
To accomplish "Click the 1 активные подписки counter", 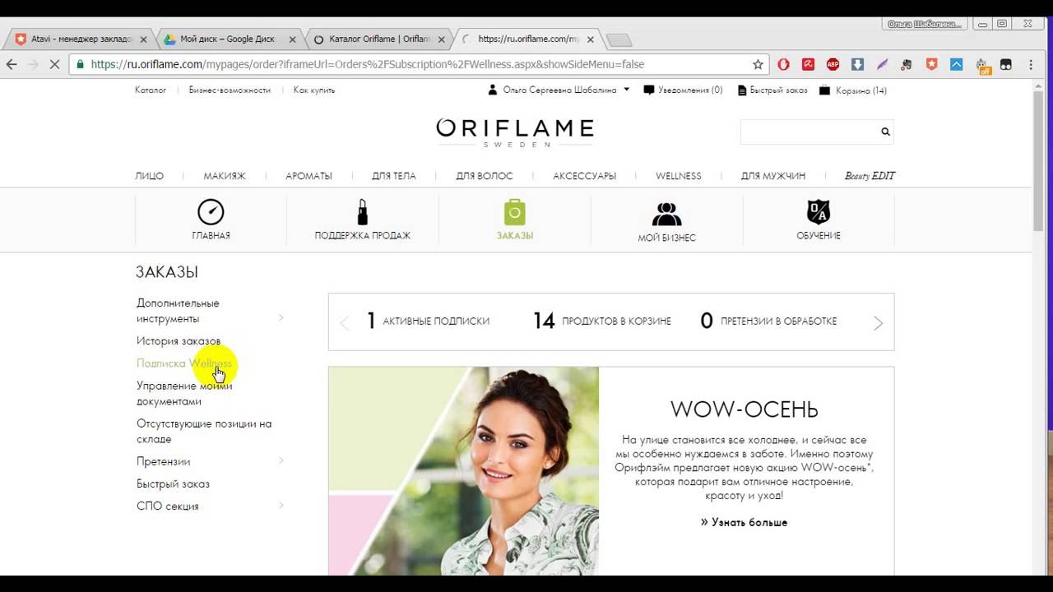I will [x=428, y=321].
